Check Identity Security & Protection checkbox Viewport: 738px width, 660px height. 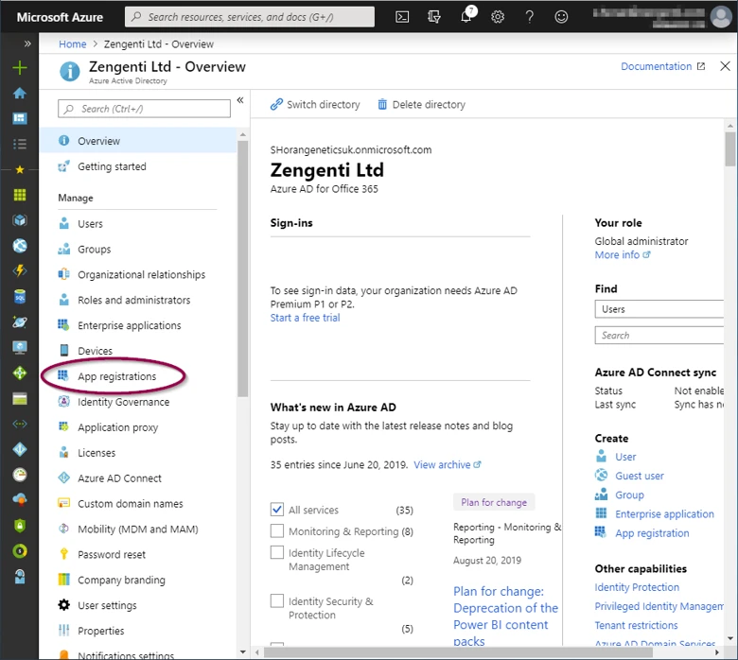pos(277,600)
